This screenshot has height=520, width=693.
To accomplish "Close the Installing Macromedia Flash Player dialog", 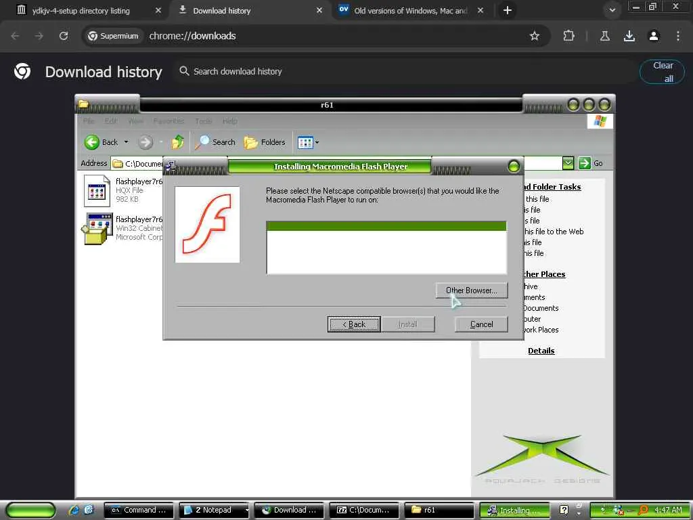I will click(514, 167).
